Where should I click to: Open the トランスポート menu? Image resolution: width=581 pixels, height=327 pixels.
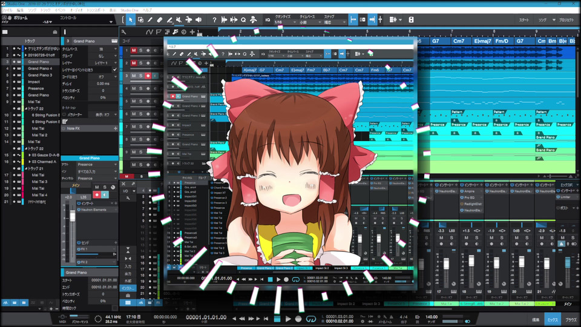pos(96,10)
